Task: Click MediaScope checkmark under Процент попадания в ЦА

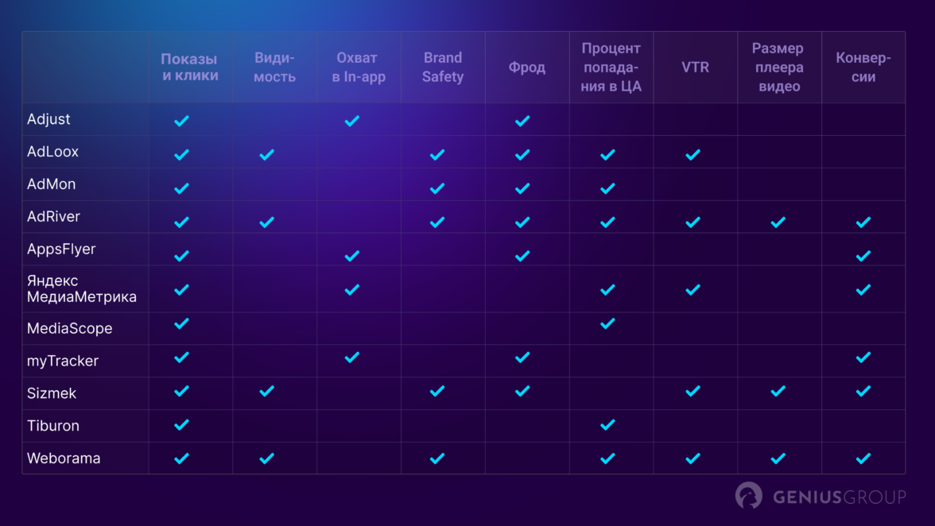Action: coord(607,323)
